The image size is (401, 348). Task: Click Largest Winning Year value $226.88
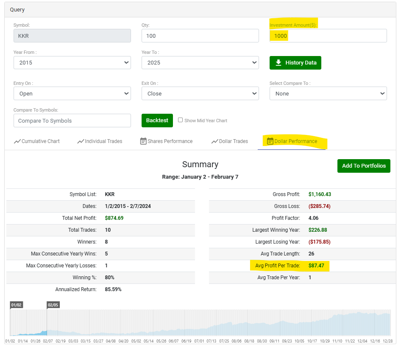(317, 230)
